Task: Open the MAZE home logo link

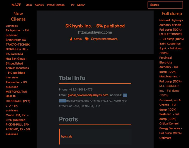Action: point(16,5)
